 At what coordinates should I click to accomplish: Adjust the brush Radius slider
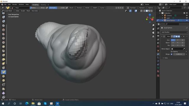[x=38, y=8]
